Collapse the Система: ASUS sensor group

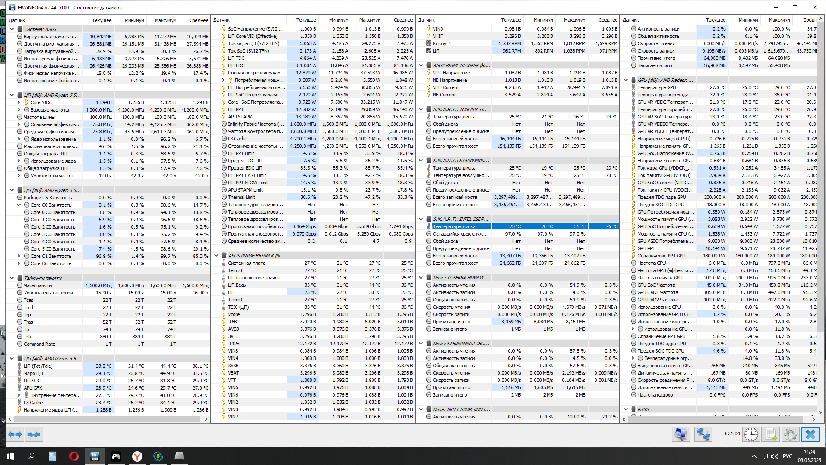click(x=12, y=29)
